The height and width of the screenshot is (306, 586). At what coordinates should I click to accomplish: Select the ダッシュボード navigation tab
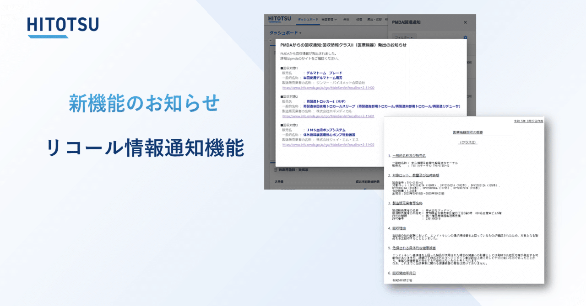[308, 20]
